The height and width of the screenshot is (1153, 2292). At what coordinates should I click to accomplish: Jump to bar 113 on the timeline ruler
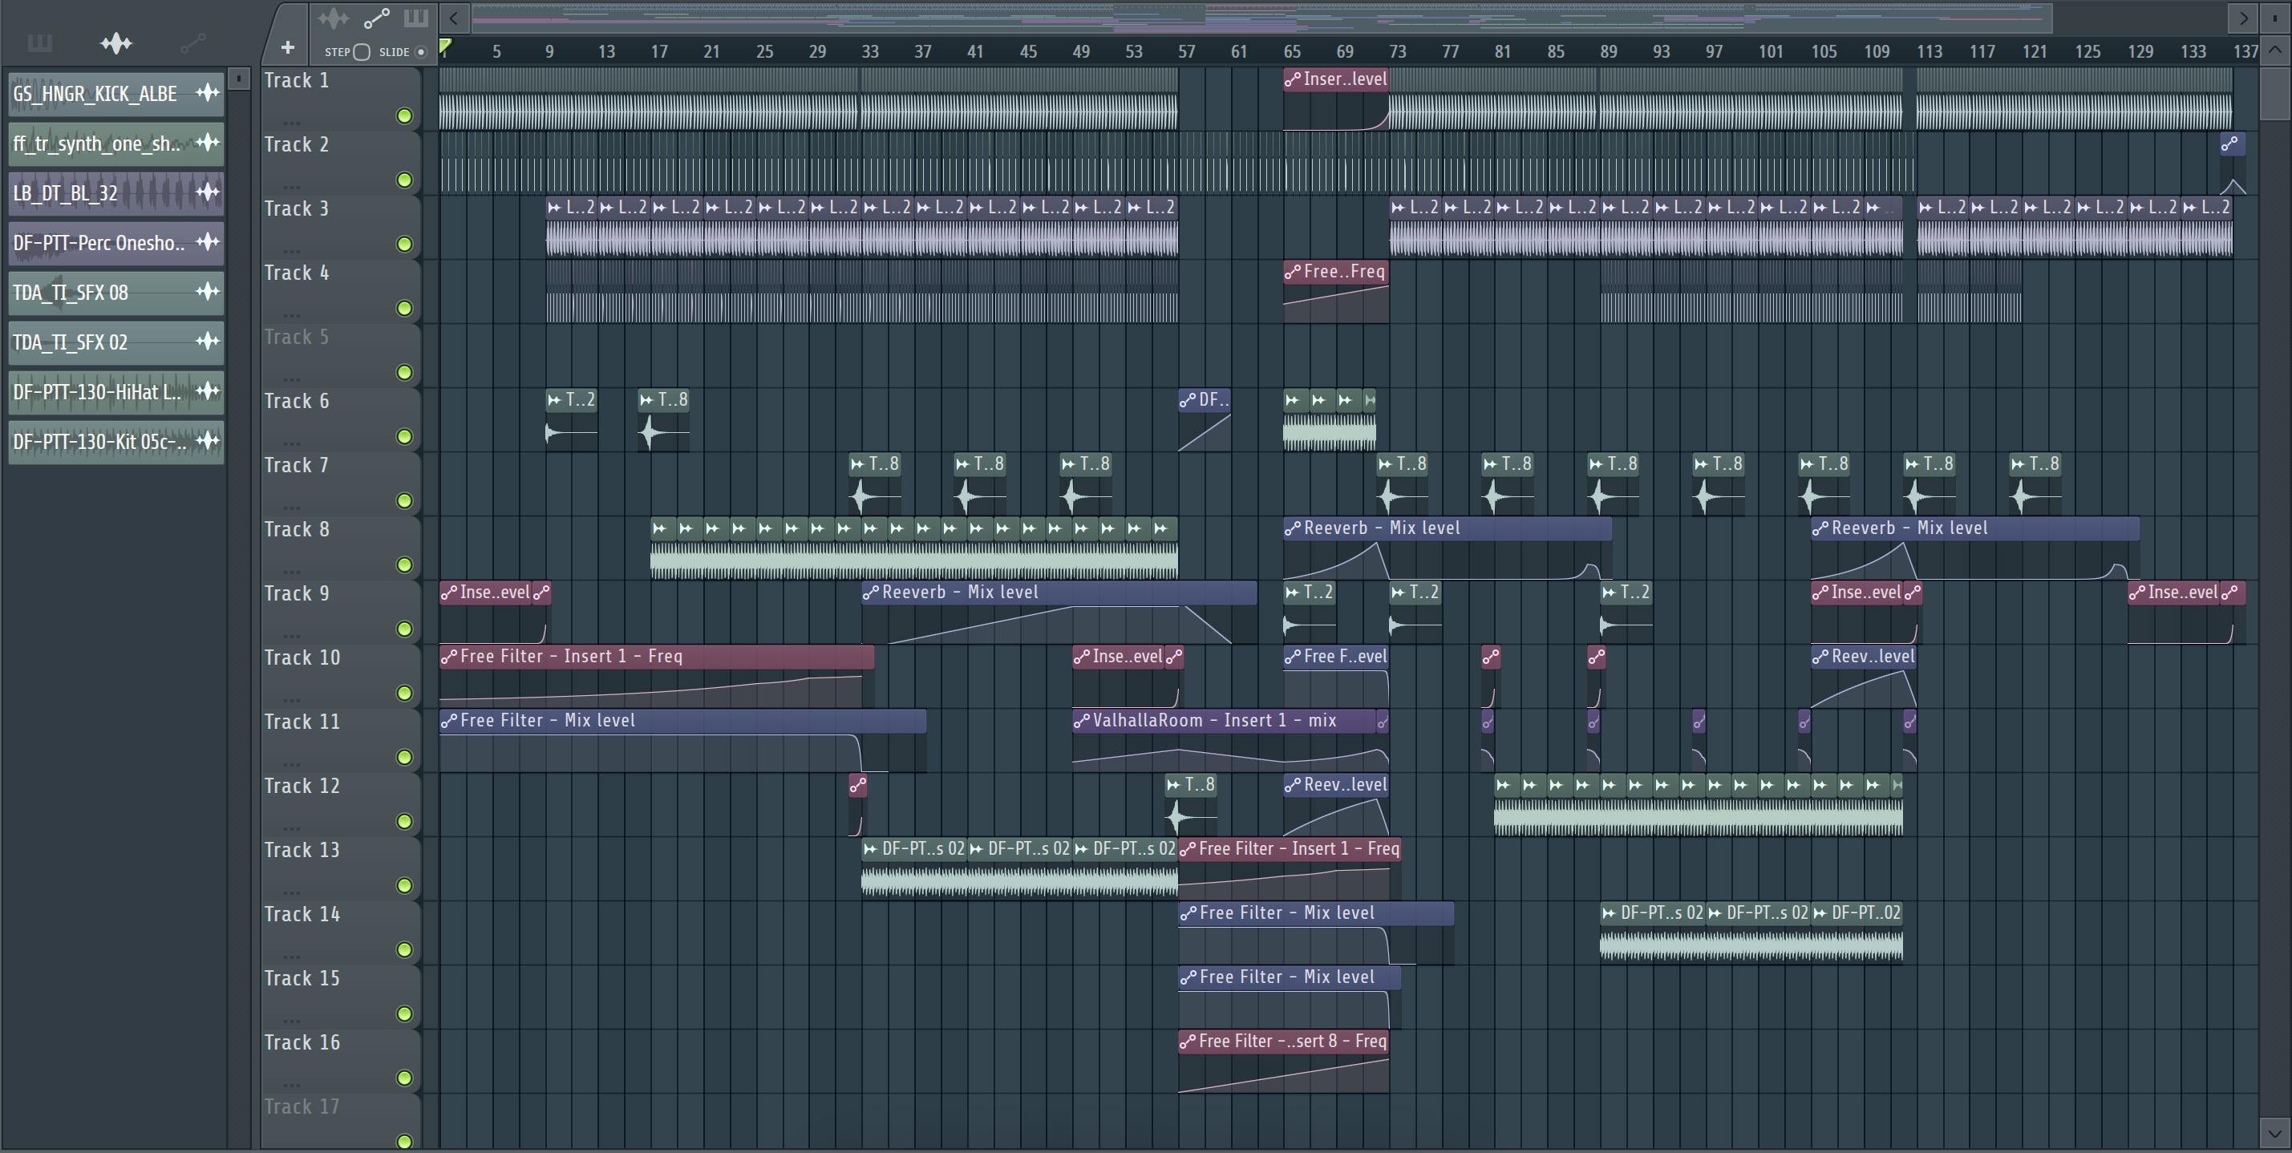(x=1929, y=51)
